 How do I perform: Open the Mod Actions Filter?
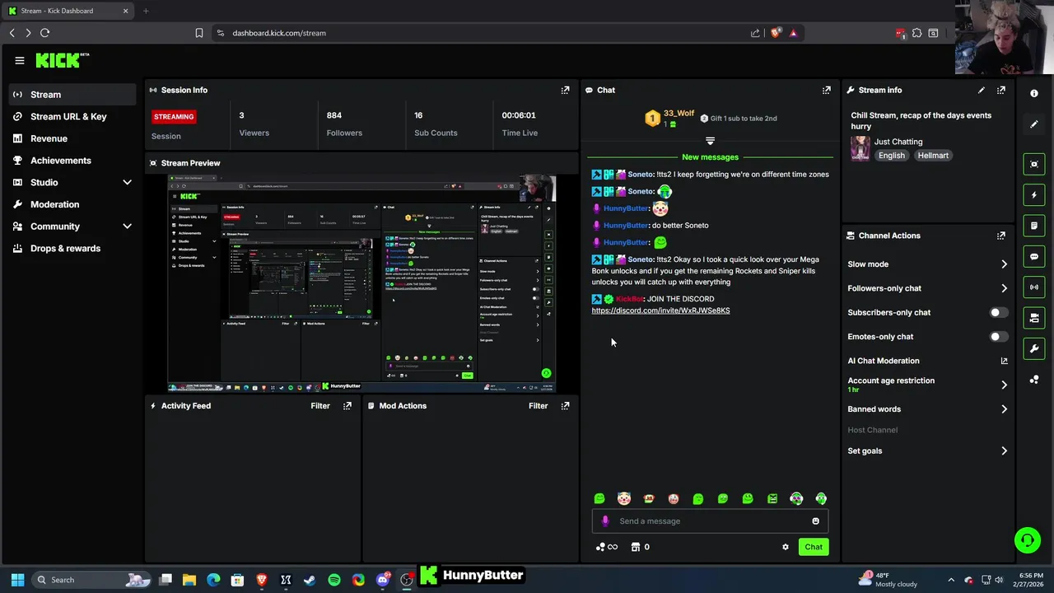(538, 405)
